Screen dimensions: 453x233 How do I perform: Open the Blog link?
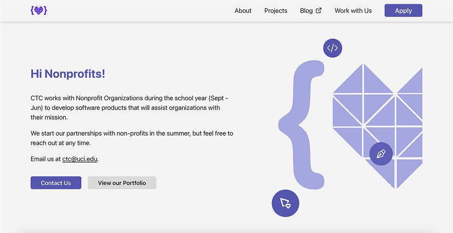306,11
